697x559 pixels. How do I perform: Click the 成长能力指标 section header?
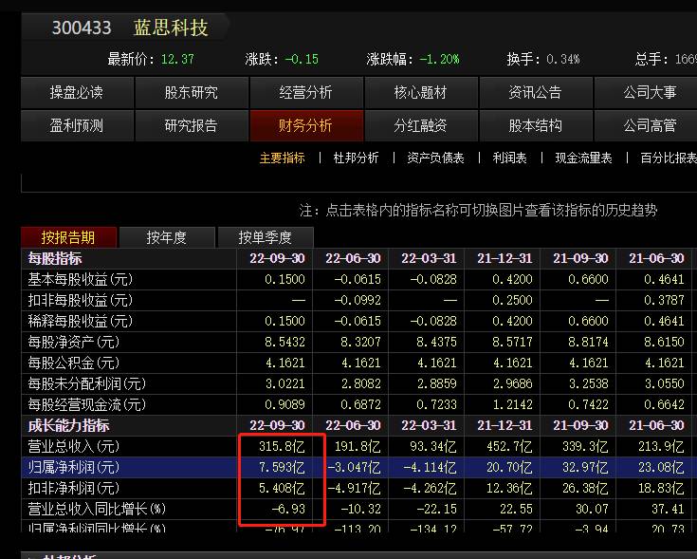coord(69,425)
